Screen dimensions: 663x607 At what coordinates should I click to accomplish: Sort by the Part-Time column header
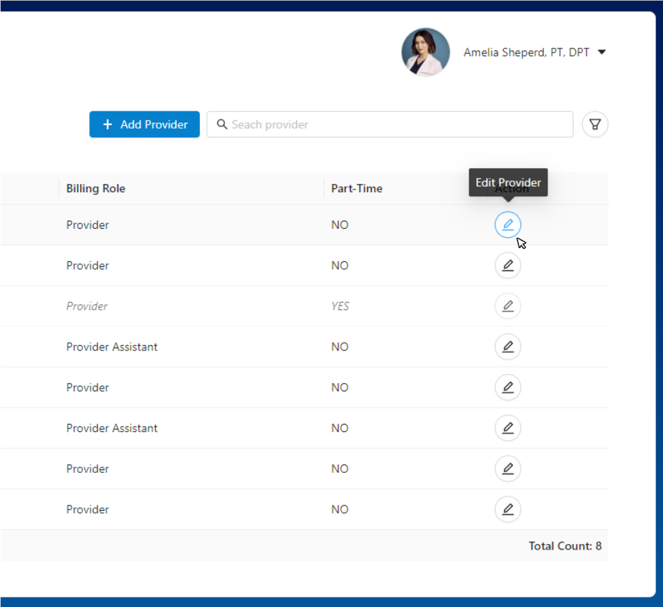coord(356,189)
